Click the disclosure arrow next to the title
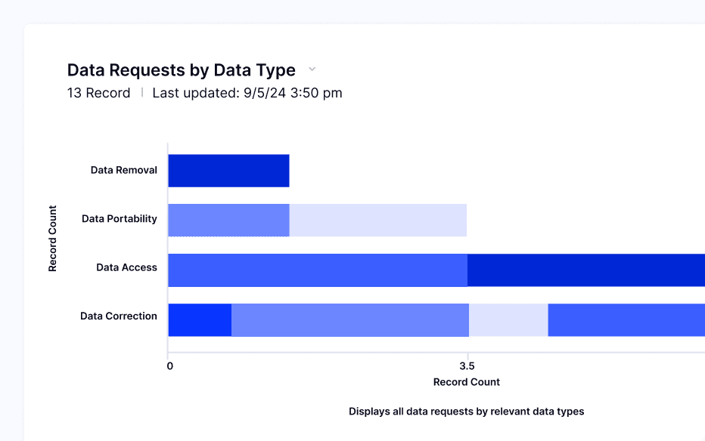The height and width of the screenshot is (441, 705). (312, 69)
